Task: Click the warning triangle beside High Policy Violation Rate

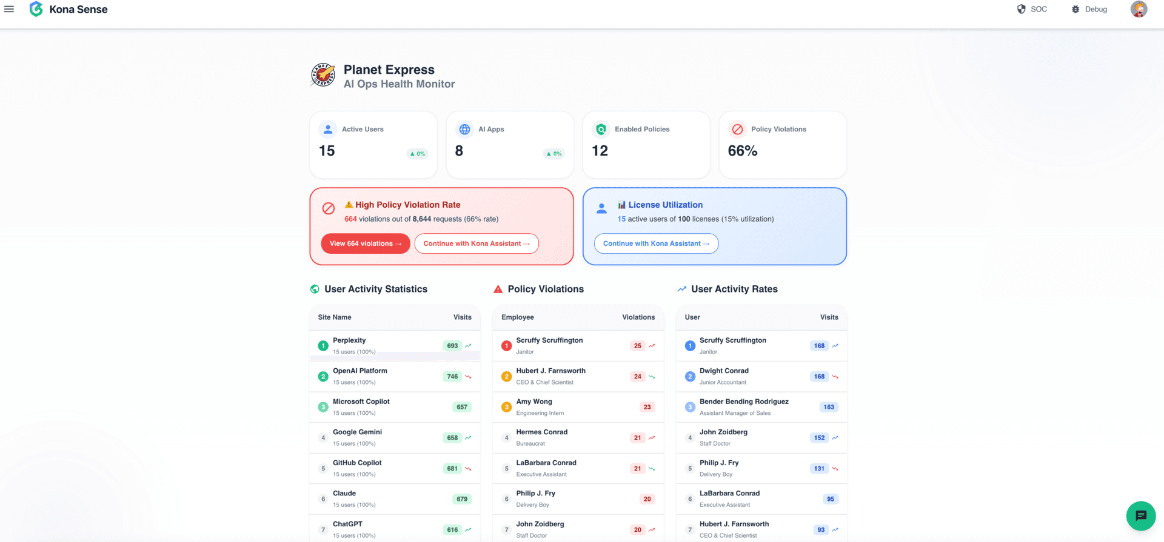Action: [x=349, y=205]
